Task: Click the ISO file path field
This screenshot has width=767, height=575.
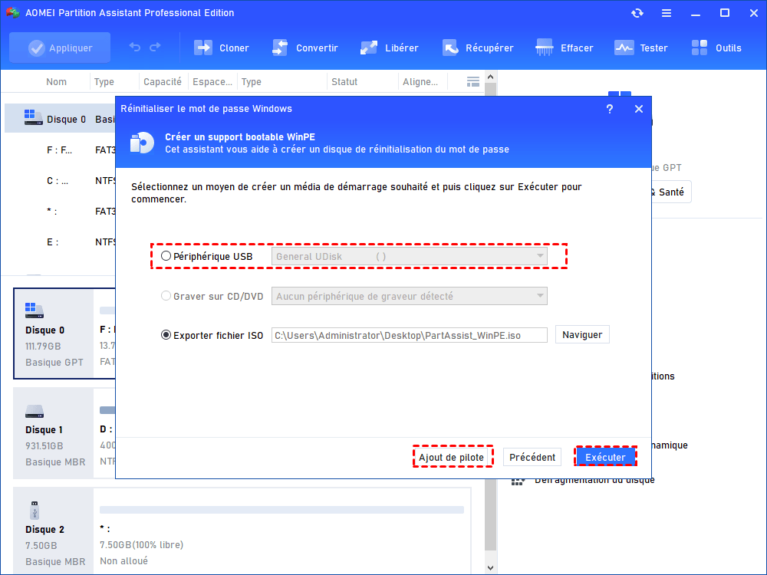Action: tap(409, 335)
